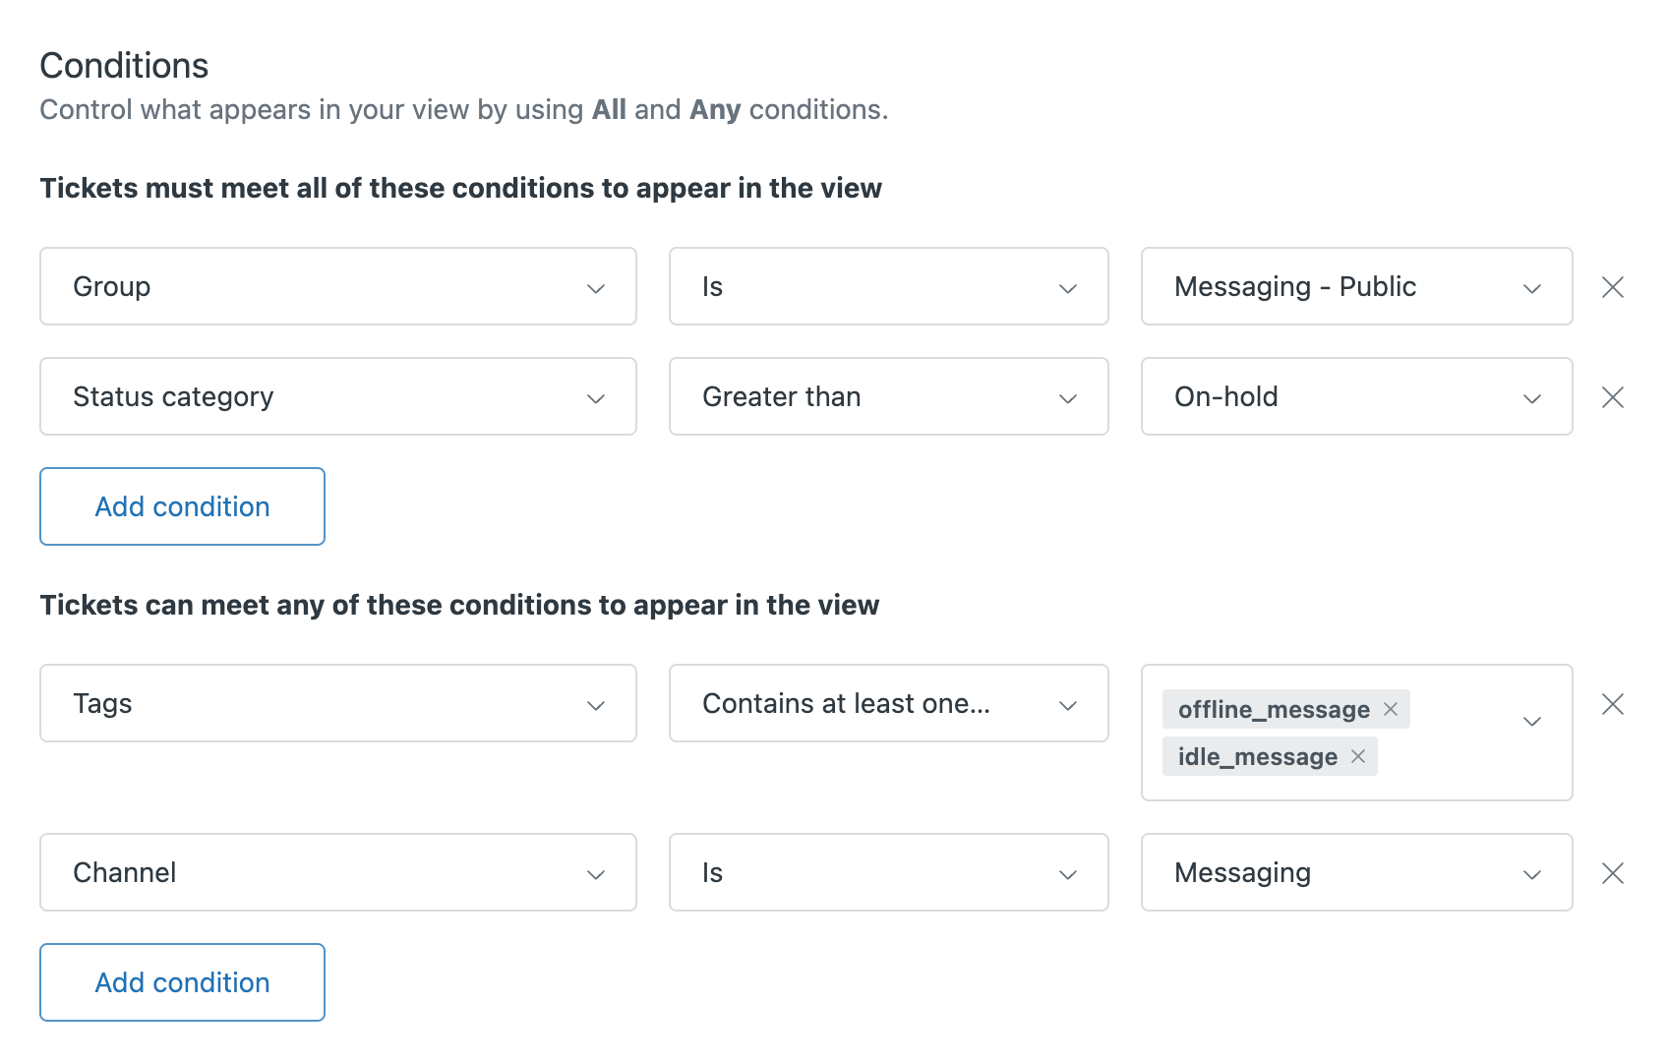Remove the Tags condition row
The image size is (1668, 1062).
(1613, 704)
